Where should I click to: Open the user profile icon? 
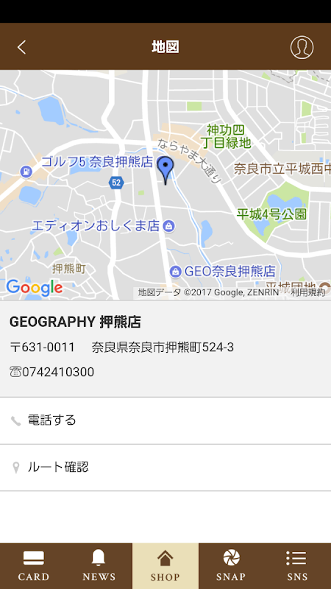302,47
